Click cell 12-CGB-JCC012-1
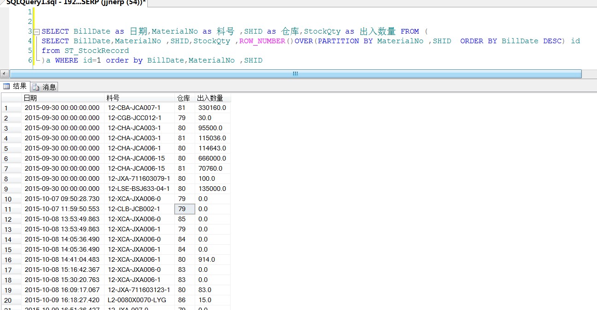 140,118
